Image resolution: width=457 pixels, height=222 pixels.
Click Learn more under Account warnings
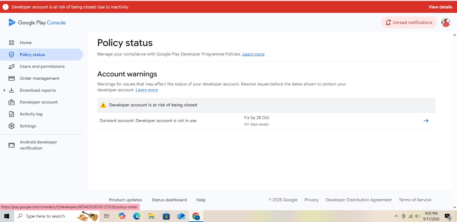click(x=147, y=90)
